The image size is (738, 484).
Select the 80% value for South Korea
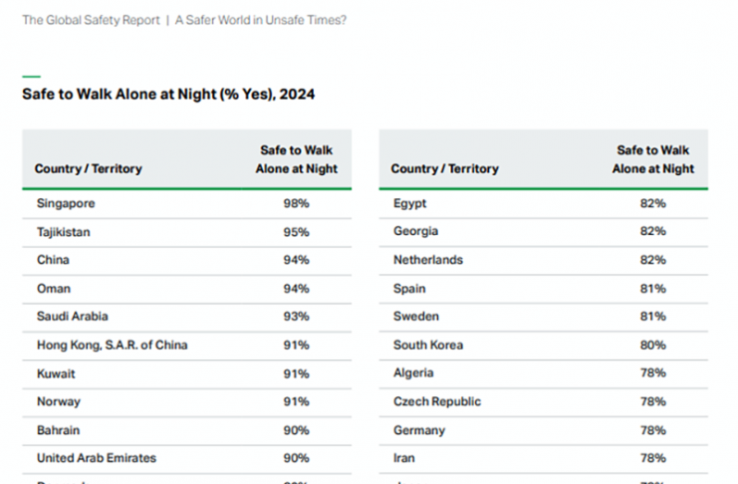(x=653, y=346)
